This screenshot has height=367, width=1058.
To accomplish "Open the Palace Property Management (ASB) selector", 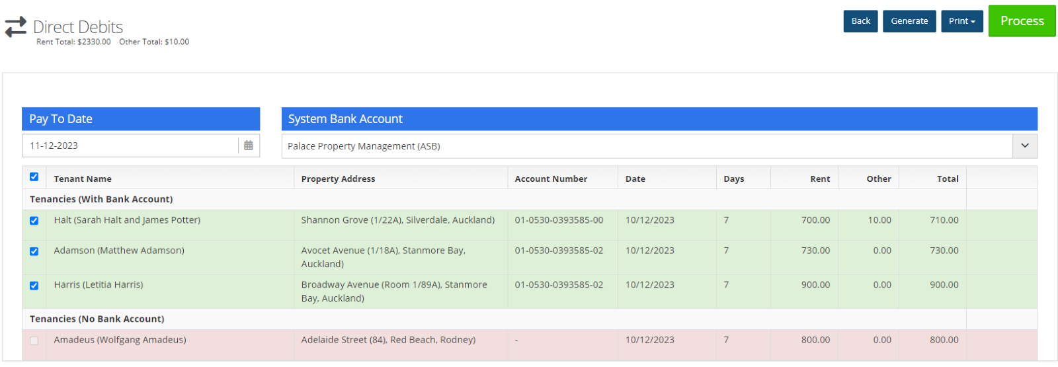I will pyautogui.click(x=659, y=146).
